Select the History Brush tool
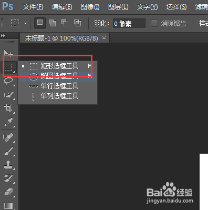208x210 pixels. click(x=8, y=178)
